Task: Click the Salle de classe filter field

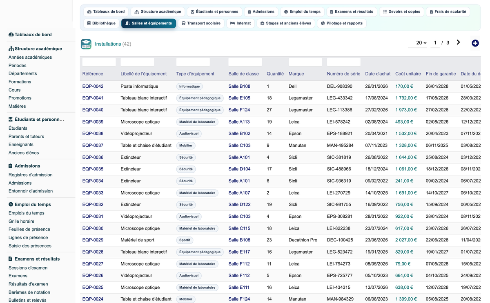Action: (245, 62)
